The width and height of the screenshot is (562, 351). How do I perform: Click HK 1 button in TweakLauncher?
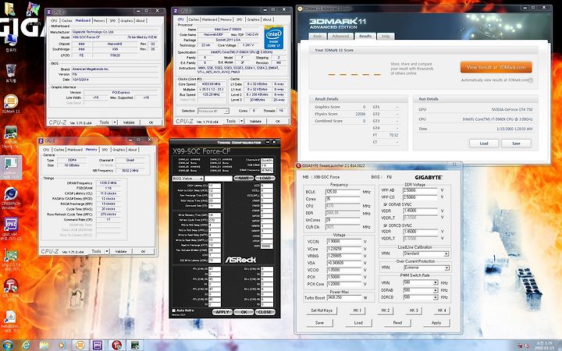click(357, 310)
